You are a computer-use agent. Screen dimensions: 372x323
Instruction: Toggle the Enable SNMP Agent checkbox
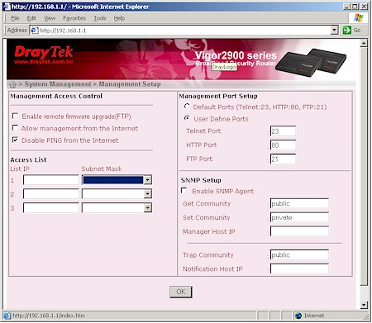184,191
